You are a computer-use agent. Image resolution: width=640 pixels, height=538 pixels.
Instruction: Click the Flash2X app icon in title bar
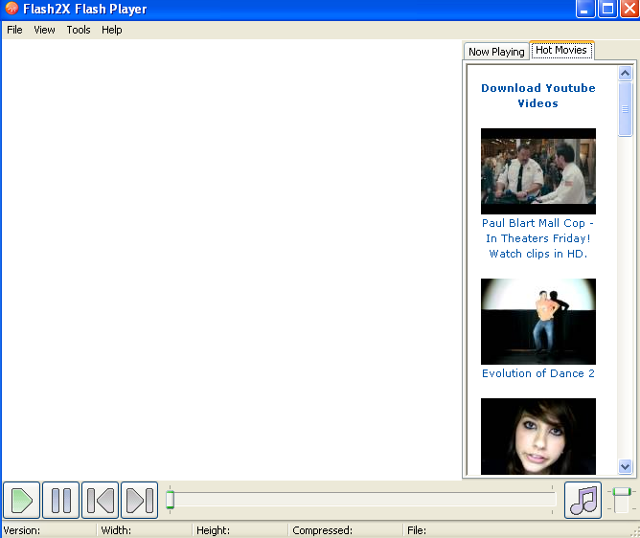coord(11,9)
